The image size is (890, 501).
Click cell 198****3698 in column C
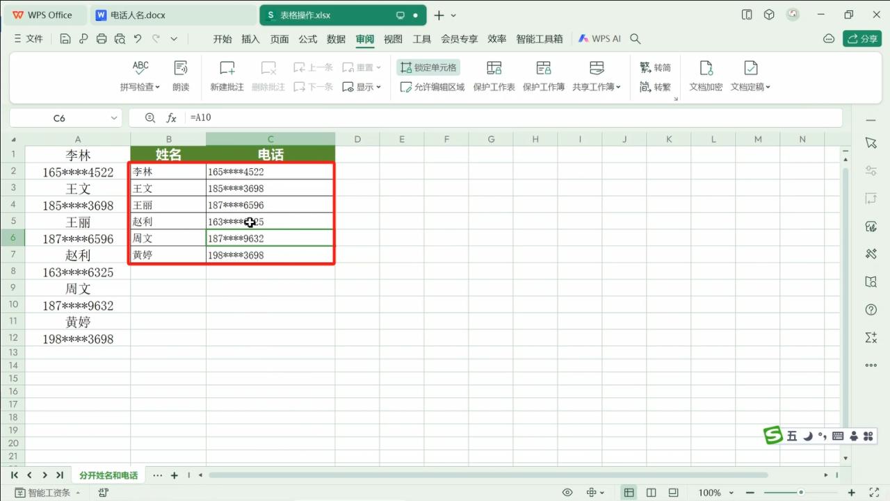(x=270, y=255)
